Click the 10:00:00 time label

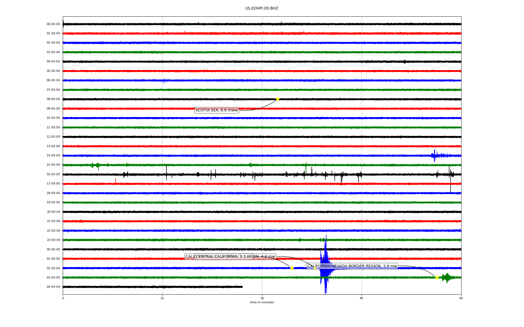coord(53,118)
